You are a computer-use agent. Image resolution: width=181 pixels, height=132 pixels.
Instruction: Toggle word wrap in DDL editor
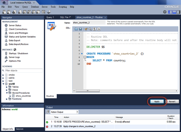[99, 29]
